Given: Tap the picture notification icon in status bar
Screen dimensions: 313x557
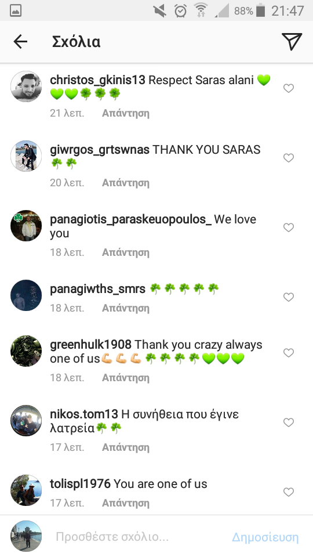Looking at the screenshot, I should click(x=16, y=10).
